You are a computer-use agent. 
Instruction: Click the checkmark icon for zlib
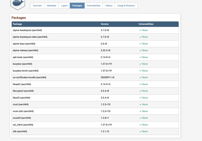coord(141,131)
